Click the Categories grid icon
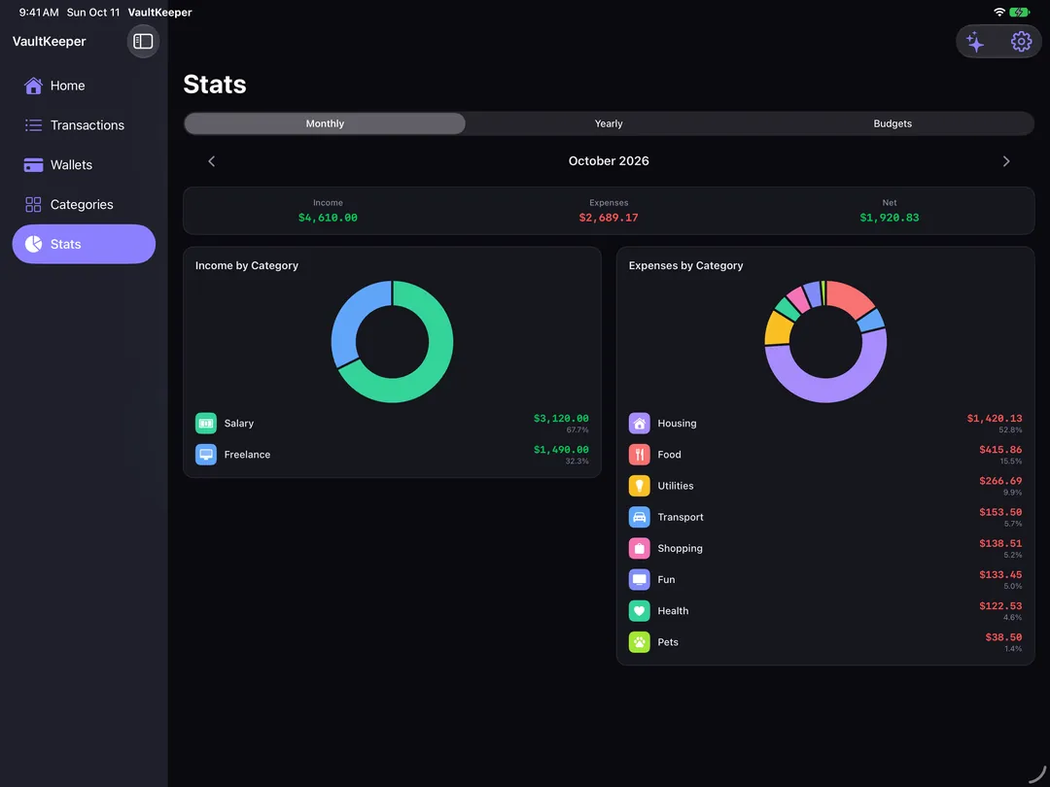The height and width of the screenshot is (787, 1050). pyautogui.click(x=33, y=204)
